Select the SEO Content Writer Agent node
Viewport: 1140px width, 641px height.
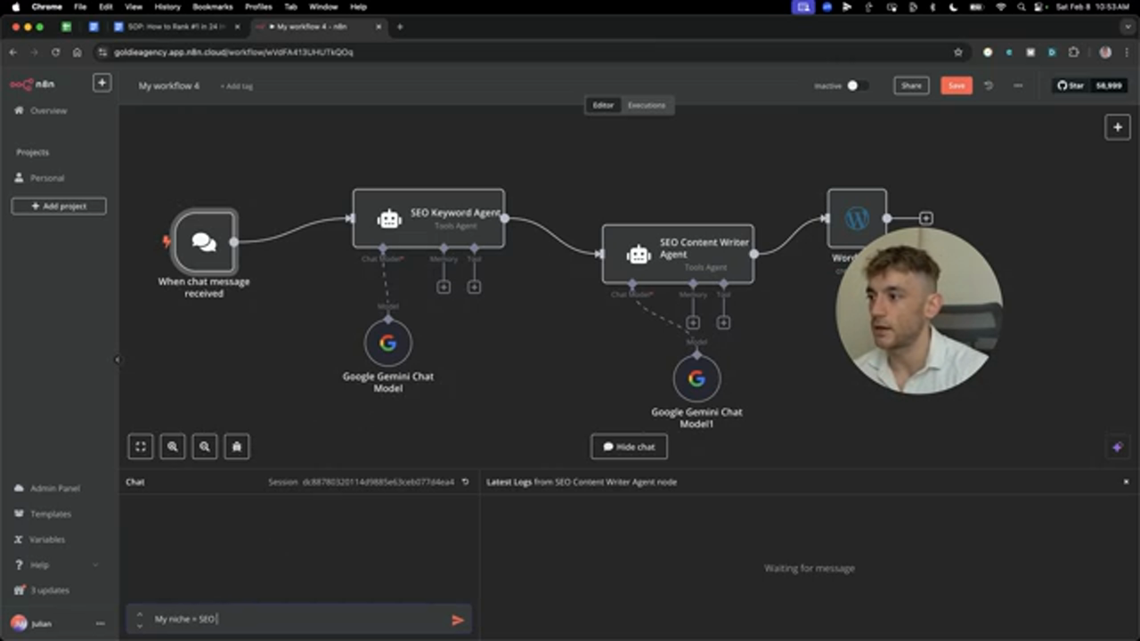[678, 254]
